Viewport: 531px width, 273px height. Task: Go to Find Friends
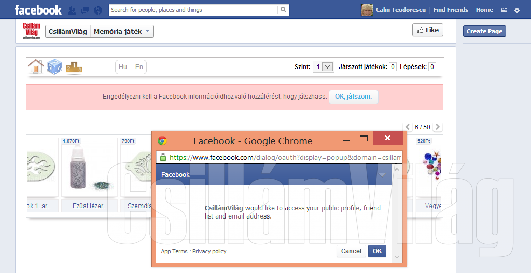tap(451, 10)
